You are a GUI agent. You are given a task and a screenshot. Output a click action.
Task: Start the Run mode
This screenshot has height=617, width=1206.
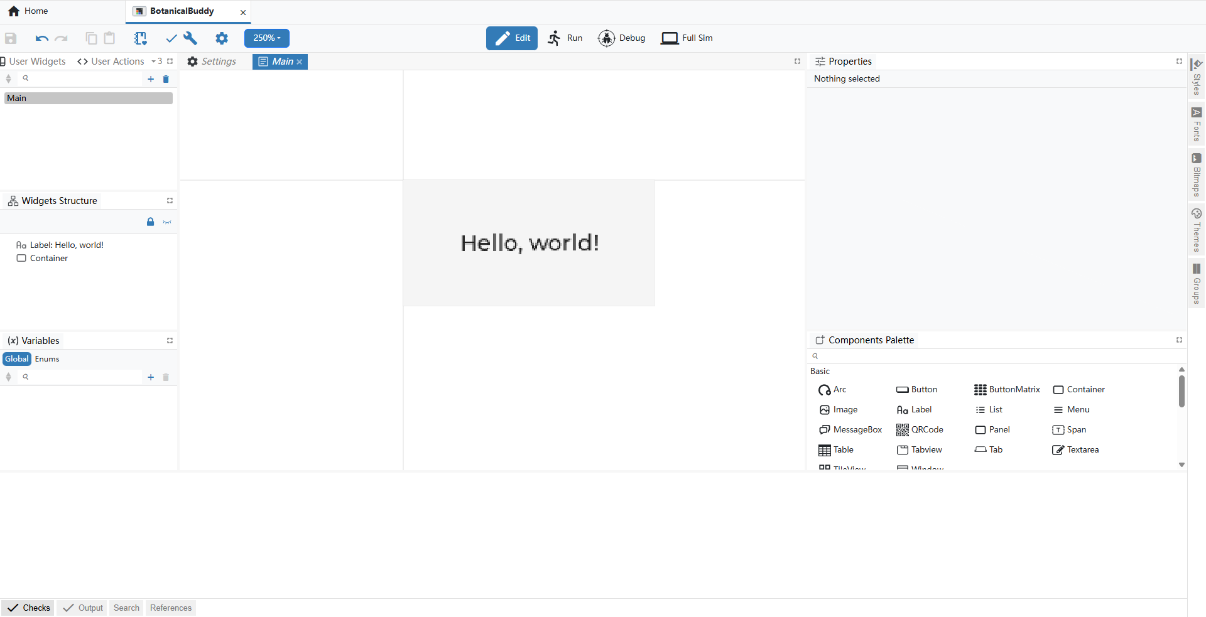pos(565,38)
